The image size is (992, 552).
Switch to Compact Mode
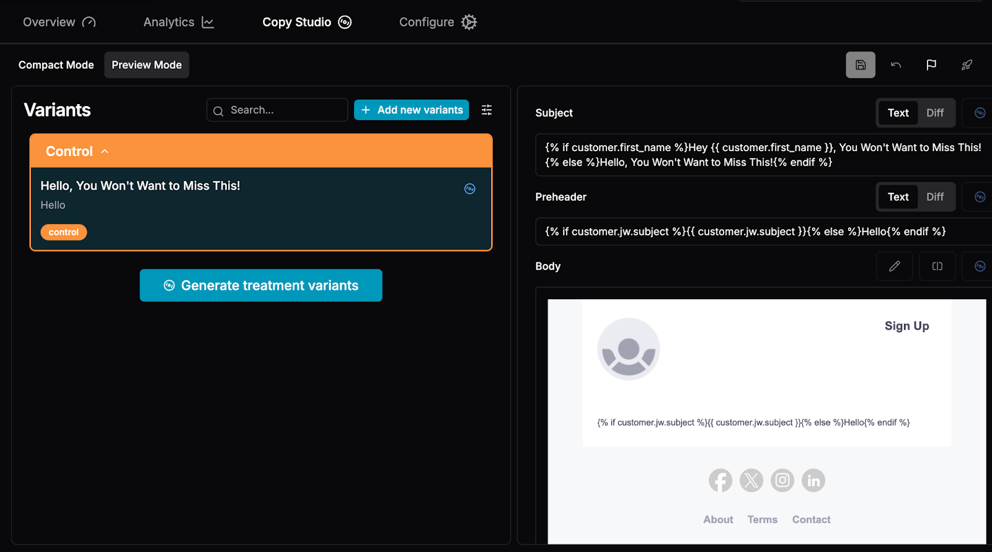click(56, 65)
